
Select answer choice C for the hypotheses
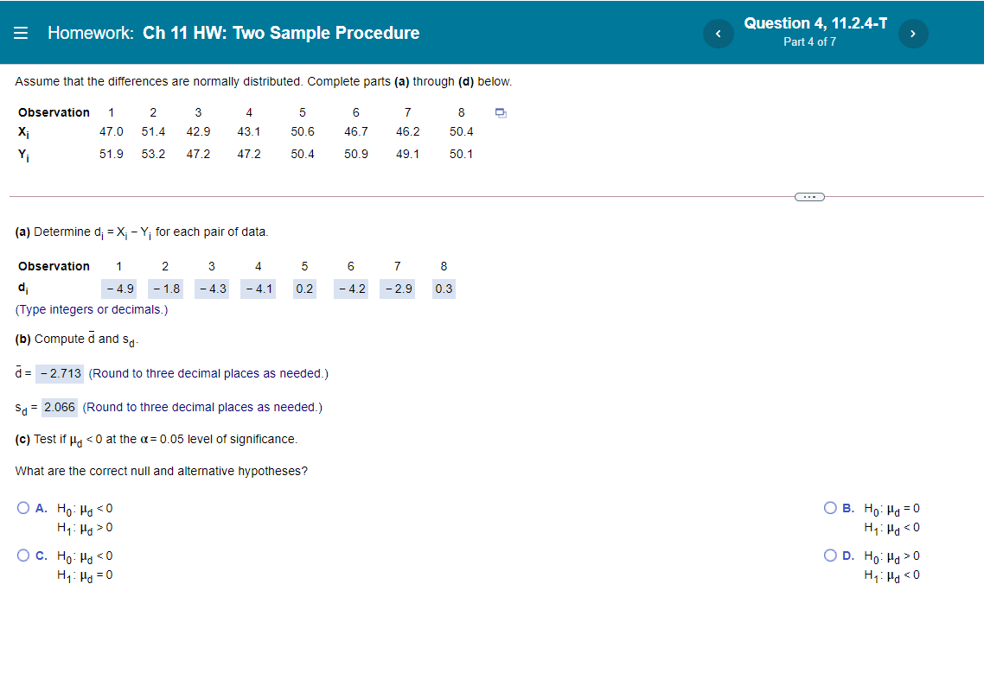click(23, 555)
